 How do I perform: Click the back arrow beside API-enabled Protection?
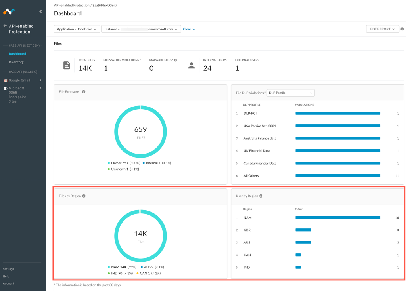coord(5,26)
